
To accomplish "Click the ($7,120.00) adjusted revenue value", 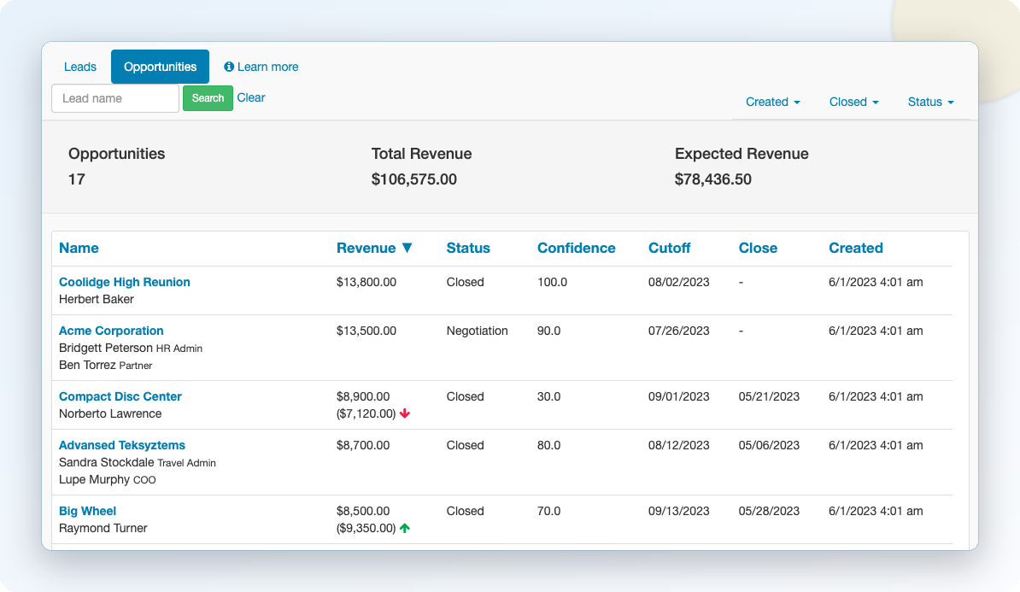I will click(x=366, y=413).
